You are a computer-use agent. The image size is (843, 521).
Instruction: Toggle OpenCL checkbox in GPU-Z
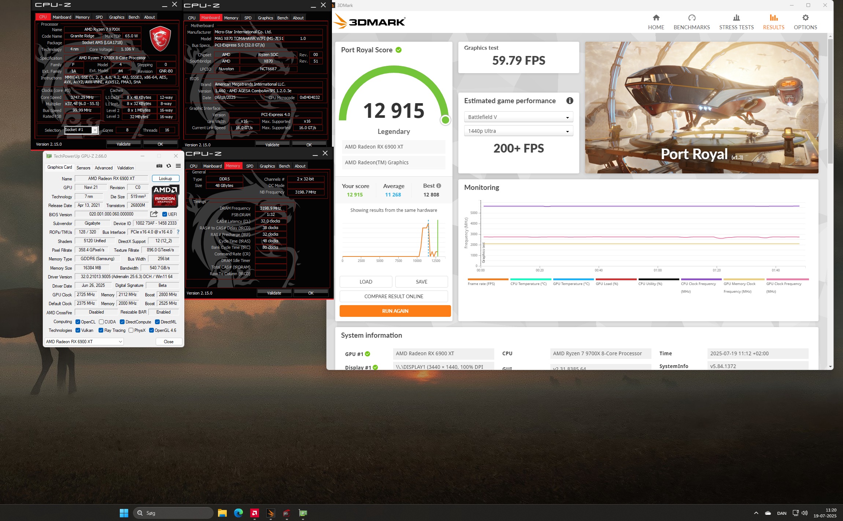78,322
